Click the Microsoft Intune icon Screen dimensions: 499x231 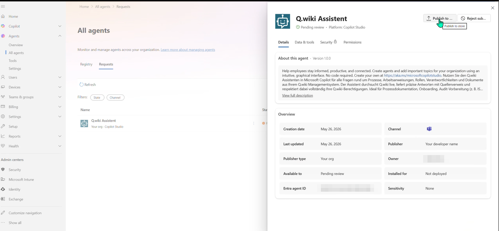tap(3, 179)
